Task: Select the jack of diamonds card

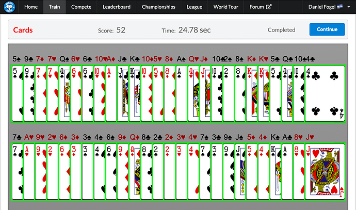Action: click(x=205, y=93)
